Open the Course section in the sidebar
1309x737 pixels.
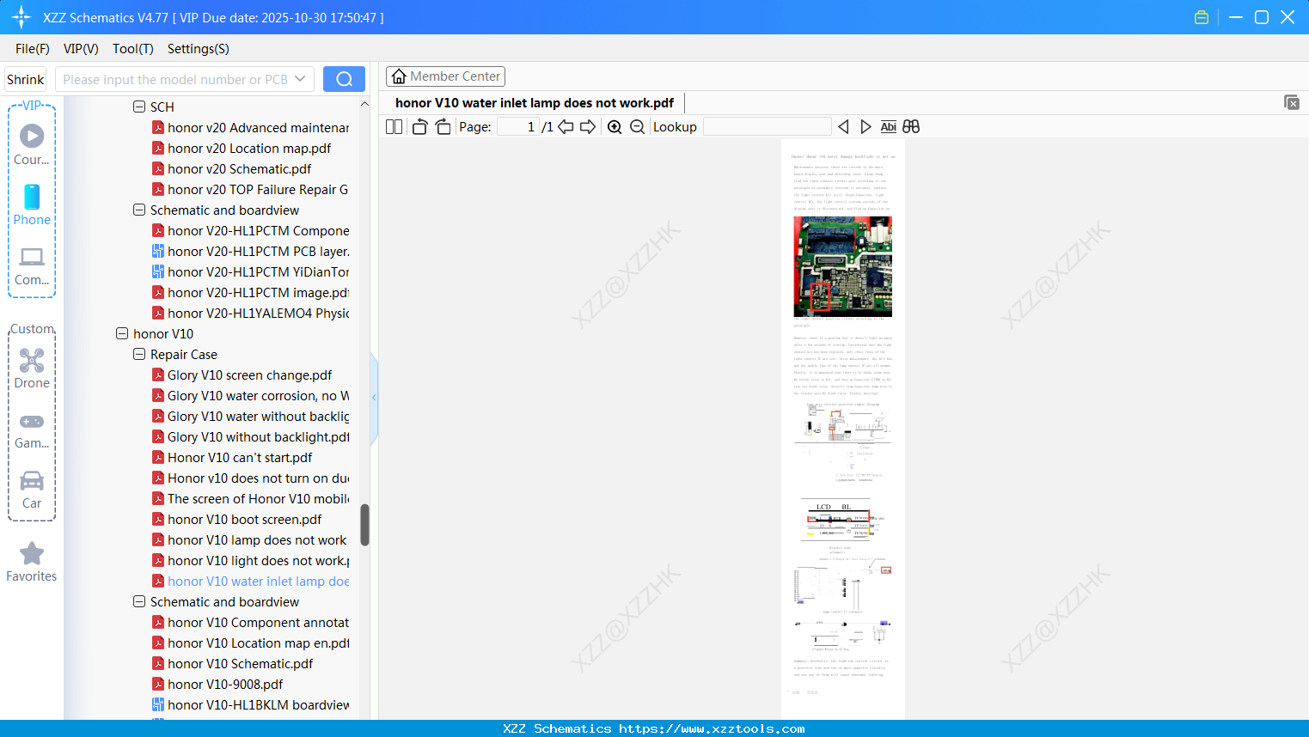[x=32, y=144]
